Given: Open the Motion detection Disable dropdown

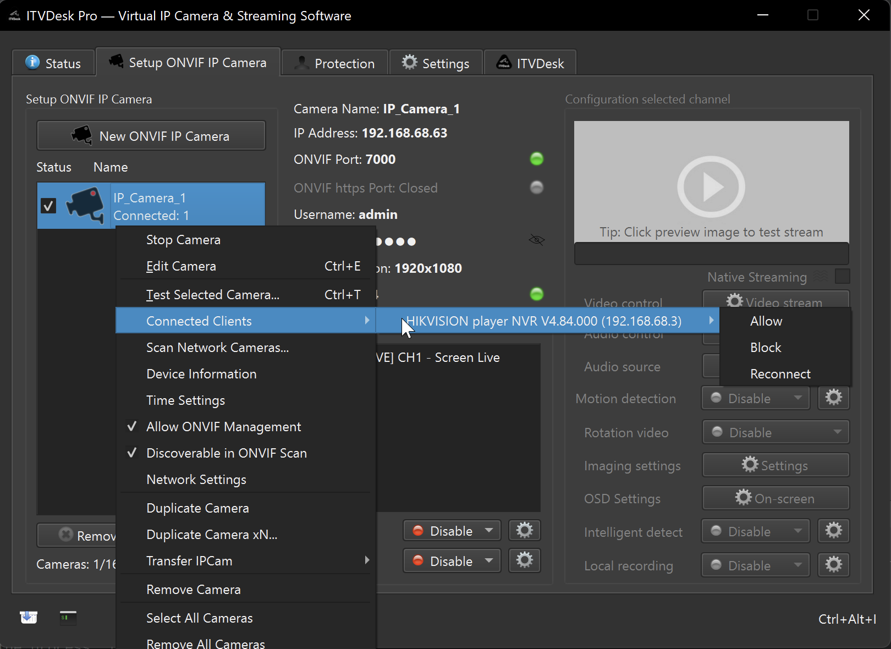Looking at the screenshot, I should click(755, 398).
